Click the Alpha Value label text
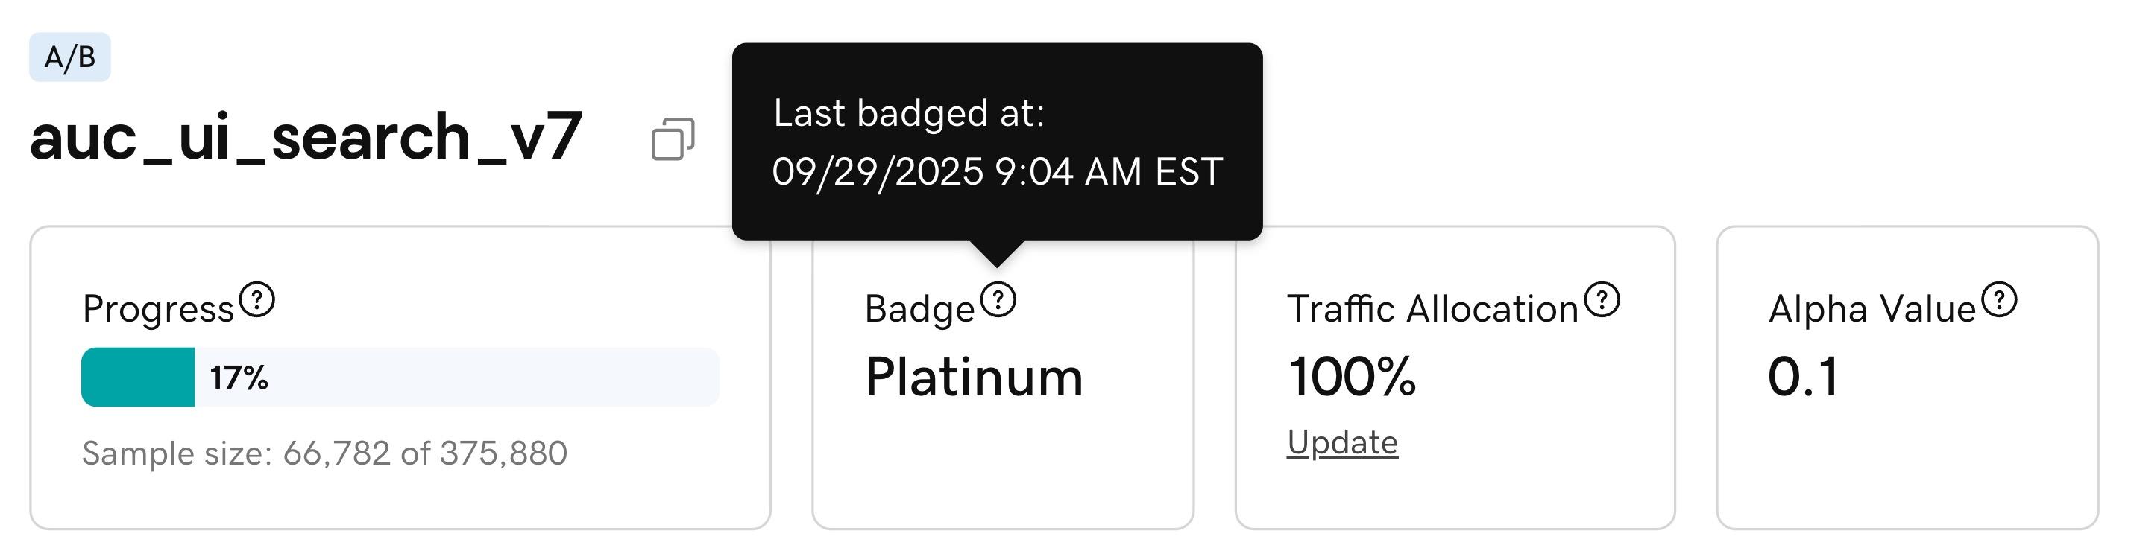2131x557 pixels. point(1872,309)
